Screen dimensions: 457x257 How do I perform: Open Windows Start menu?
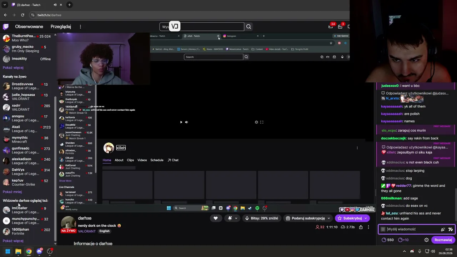7,251
